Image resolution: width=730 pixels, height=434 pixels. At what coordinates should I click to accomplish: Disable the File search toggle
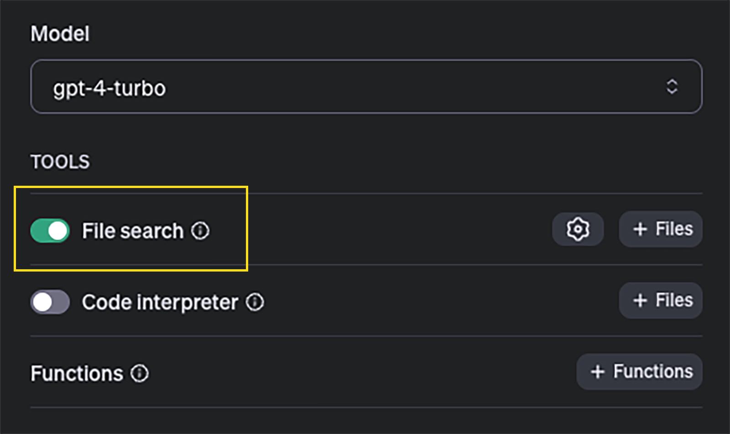pyautogui.click(x=50, y=230)
